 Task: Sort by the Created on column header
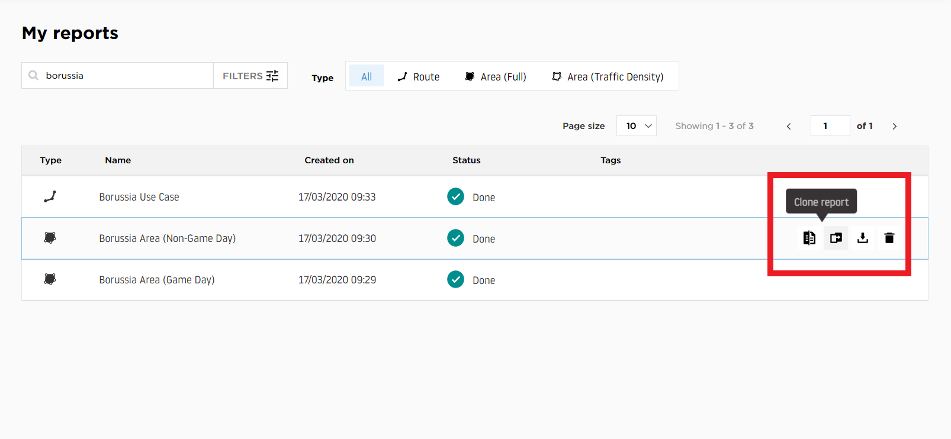329,160
